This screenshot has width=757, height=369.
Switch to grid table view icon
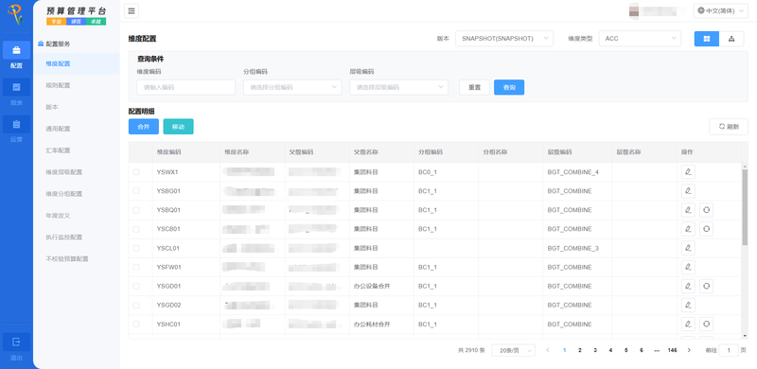tap(707, 39)
